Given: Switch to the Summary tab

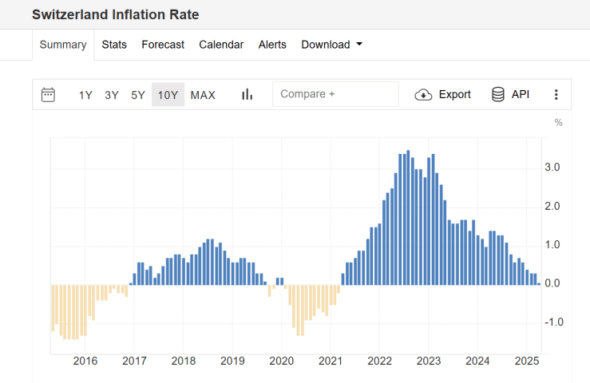Looking at the screenshot, I should tap(63, 45).
